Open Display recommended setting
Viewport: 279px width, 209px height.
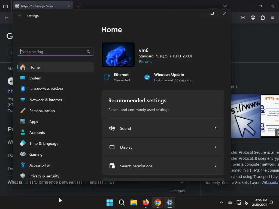pos(163,147)
